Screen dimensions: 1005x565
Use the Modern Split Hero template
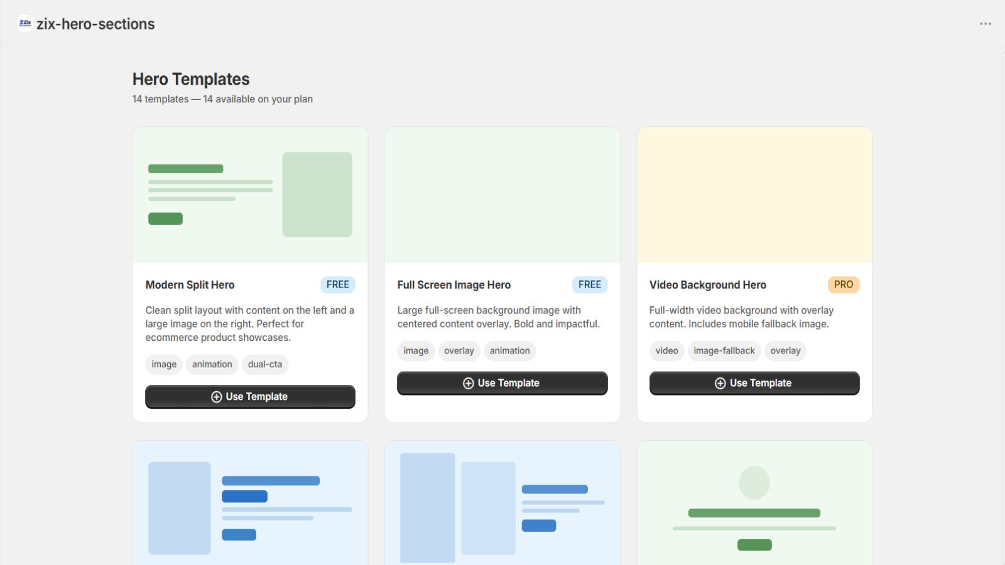[x=250, y=397]
